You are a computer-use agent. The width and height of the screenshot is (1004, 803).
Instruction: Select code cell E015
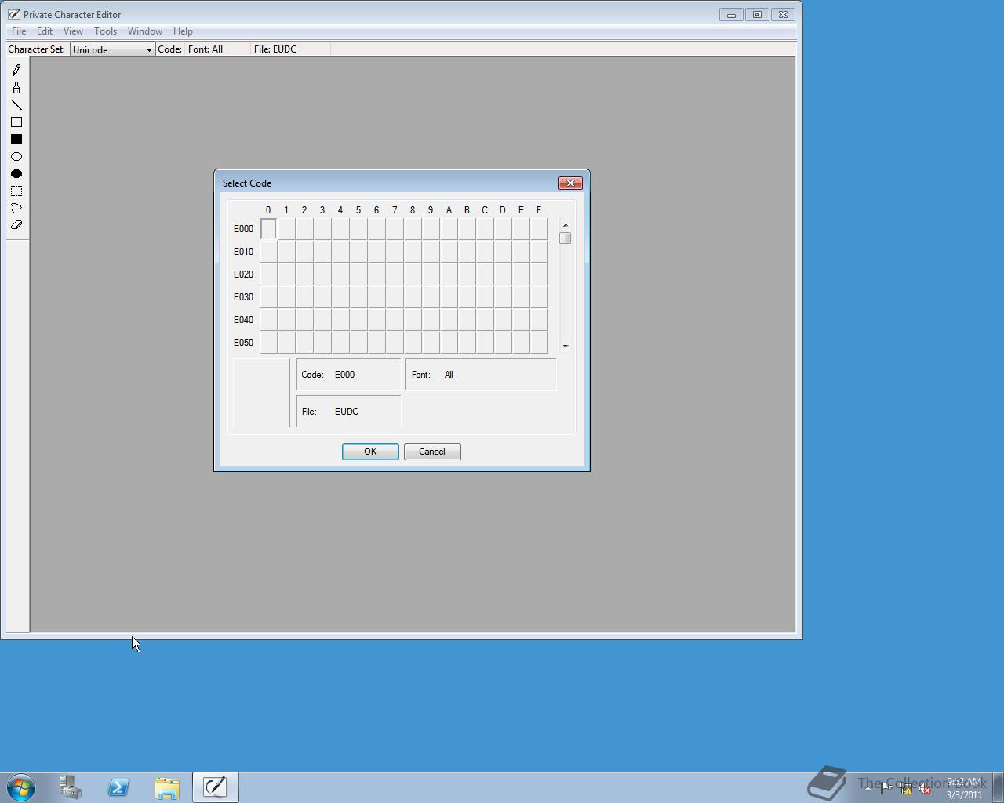point(358,252)
